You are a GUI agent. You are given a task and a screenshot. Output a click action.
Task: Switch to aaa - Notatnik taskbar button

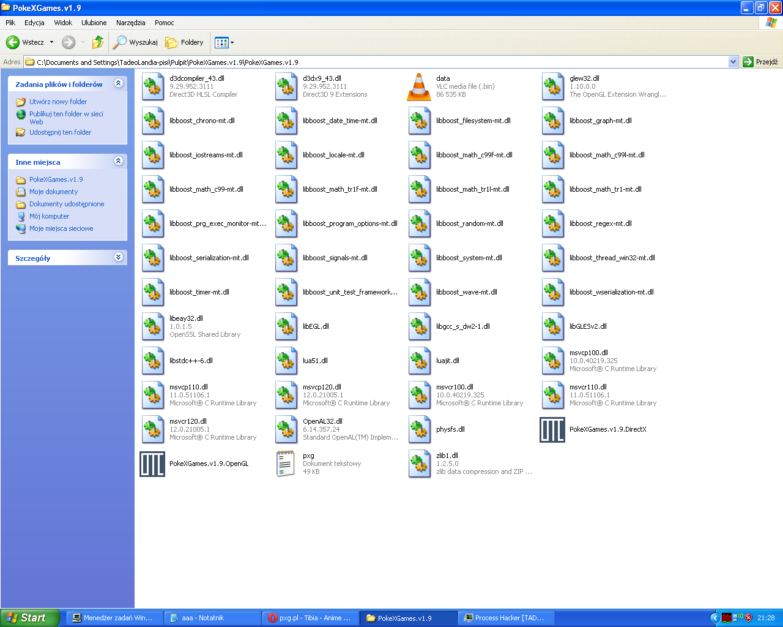tap(212, 618)
